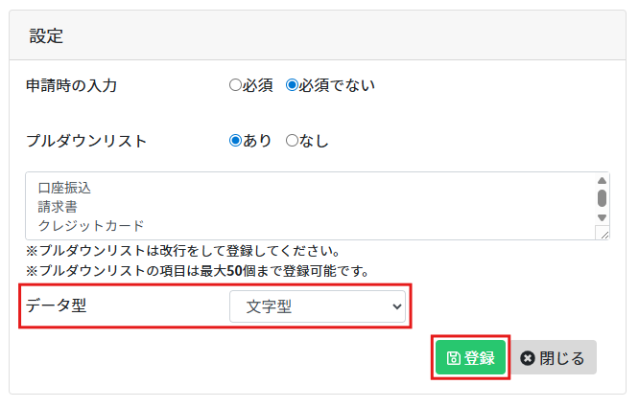Click the textarea resize handle corner
Viewport: 639px width, 407px height.
602,233
